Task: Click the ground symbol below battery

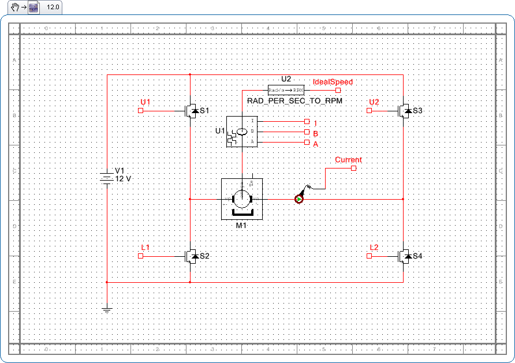Action: click(x=107, y=310)
